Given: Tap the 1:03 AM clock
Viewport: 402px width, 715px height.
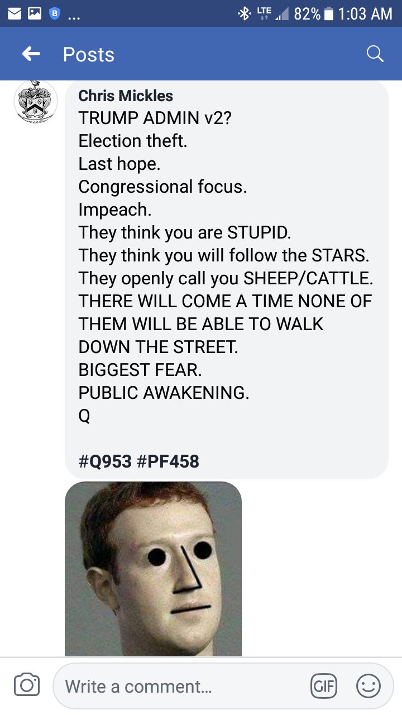Looking at the screenshot, I should pos(365,13).
